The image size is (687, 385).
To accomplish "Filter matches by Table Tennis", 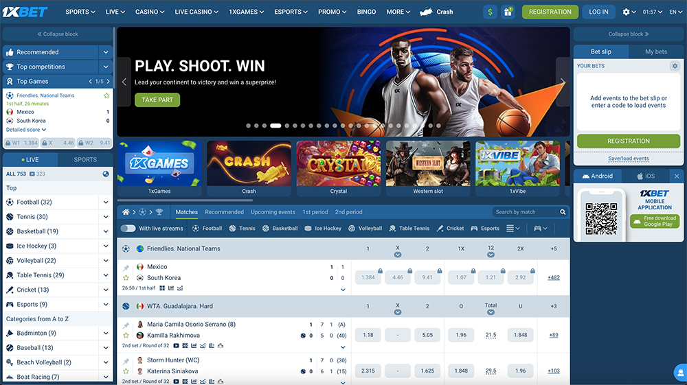I will 409,229.
